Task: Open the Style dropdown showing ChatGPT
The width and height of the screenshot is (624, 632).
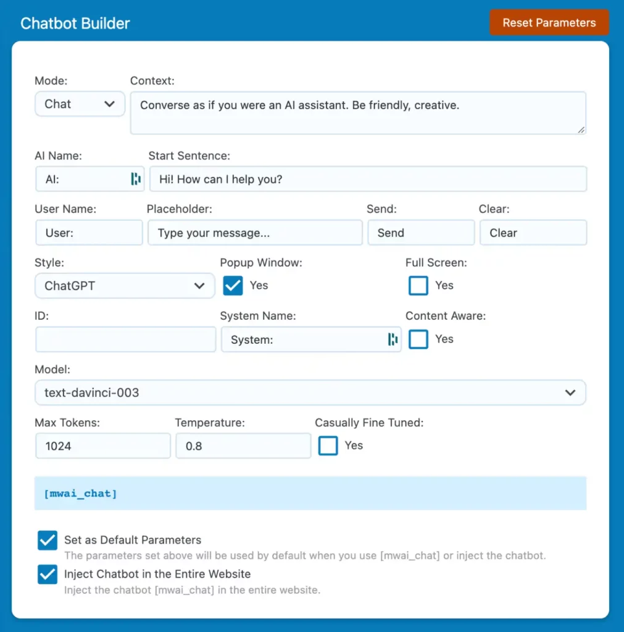Action: coord(125,286)
